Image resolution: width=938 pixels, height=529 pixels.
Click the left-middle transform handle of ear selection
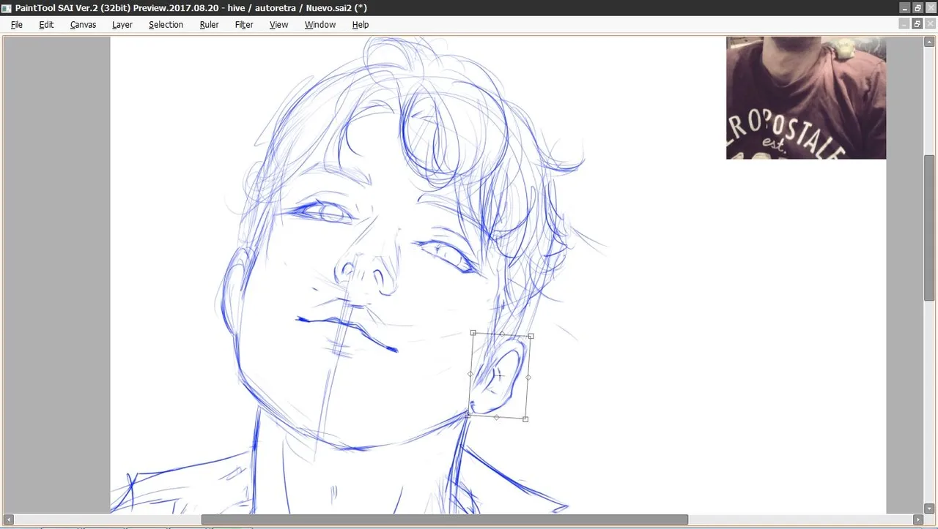point(470,374)
